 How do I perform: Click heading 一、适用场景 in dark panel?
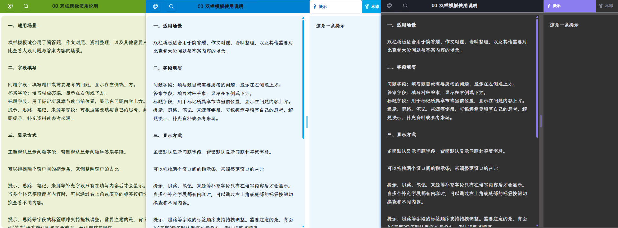tap(401, 25)
